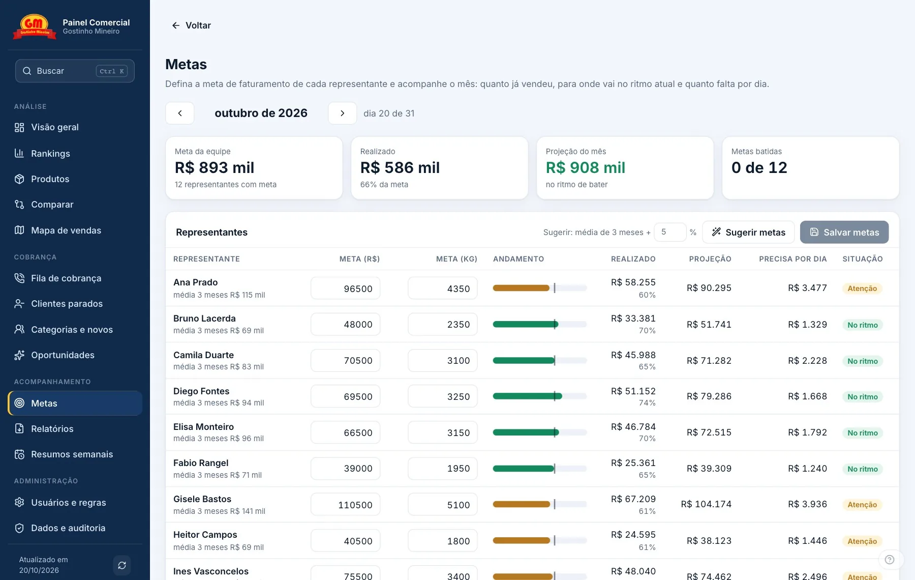The height and width of the screenshot is (580, 915).
Task: Edit Gisele Bastos's Meta (KG) field
Action: (x=443, y=505)
